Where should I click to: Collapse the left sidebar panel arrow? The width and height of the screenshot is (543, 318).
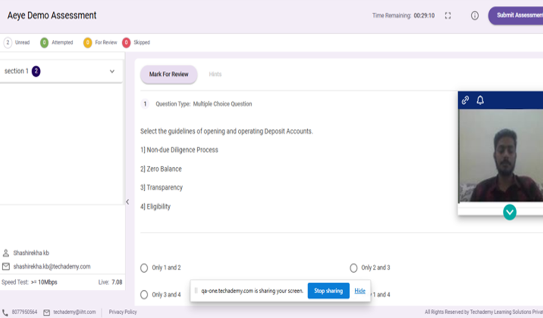click(x=128, y=202)
